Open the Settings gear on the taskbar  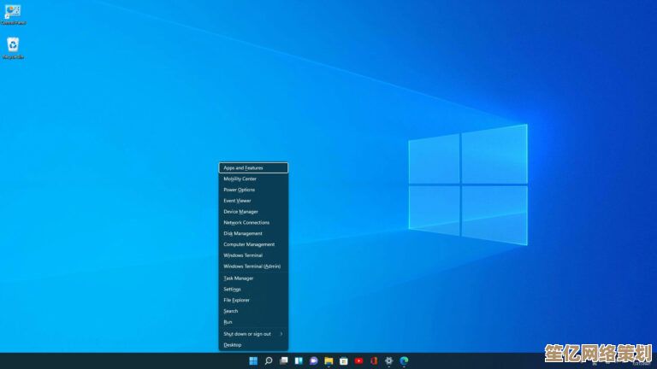click(389, 361)
